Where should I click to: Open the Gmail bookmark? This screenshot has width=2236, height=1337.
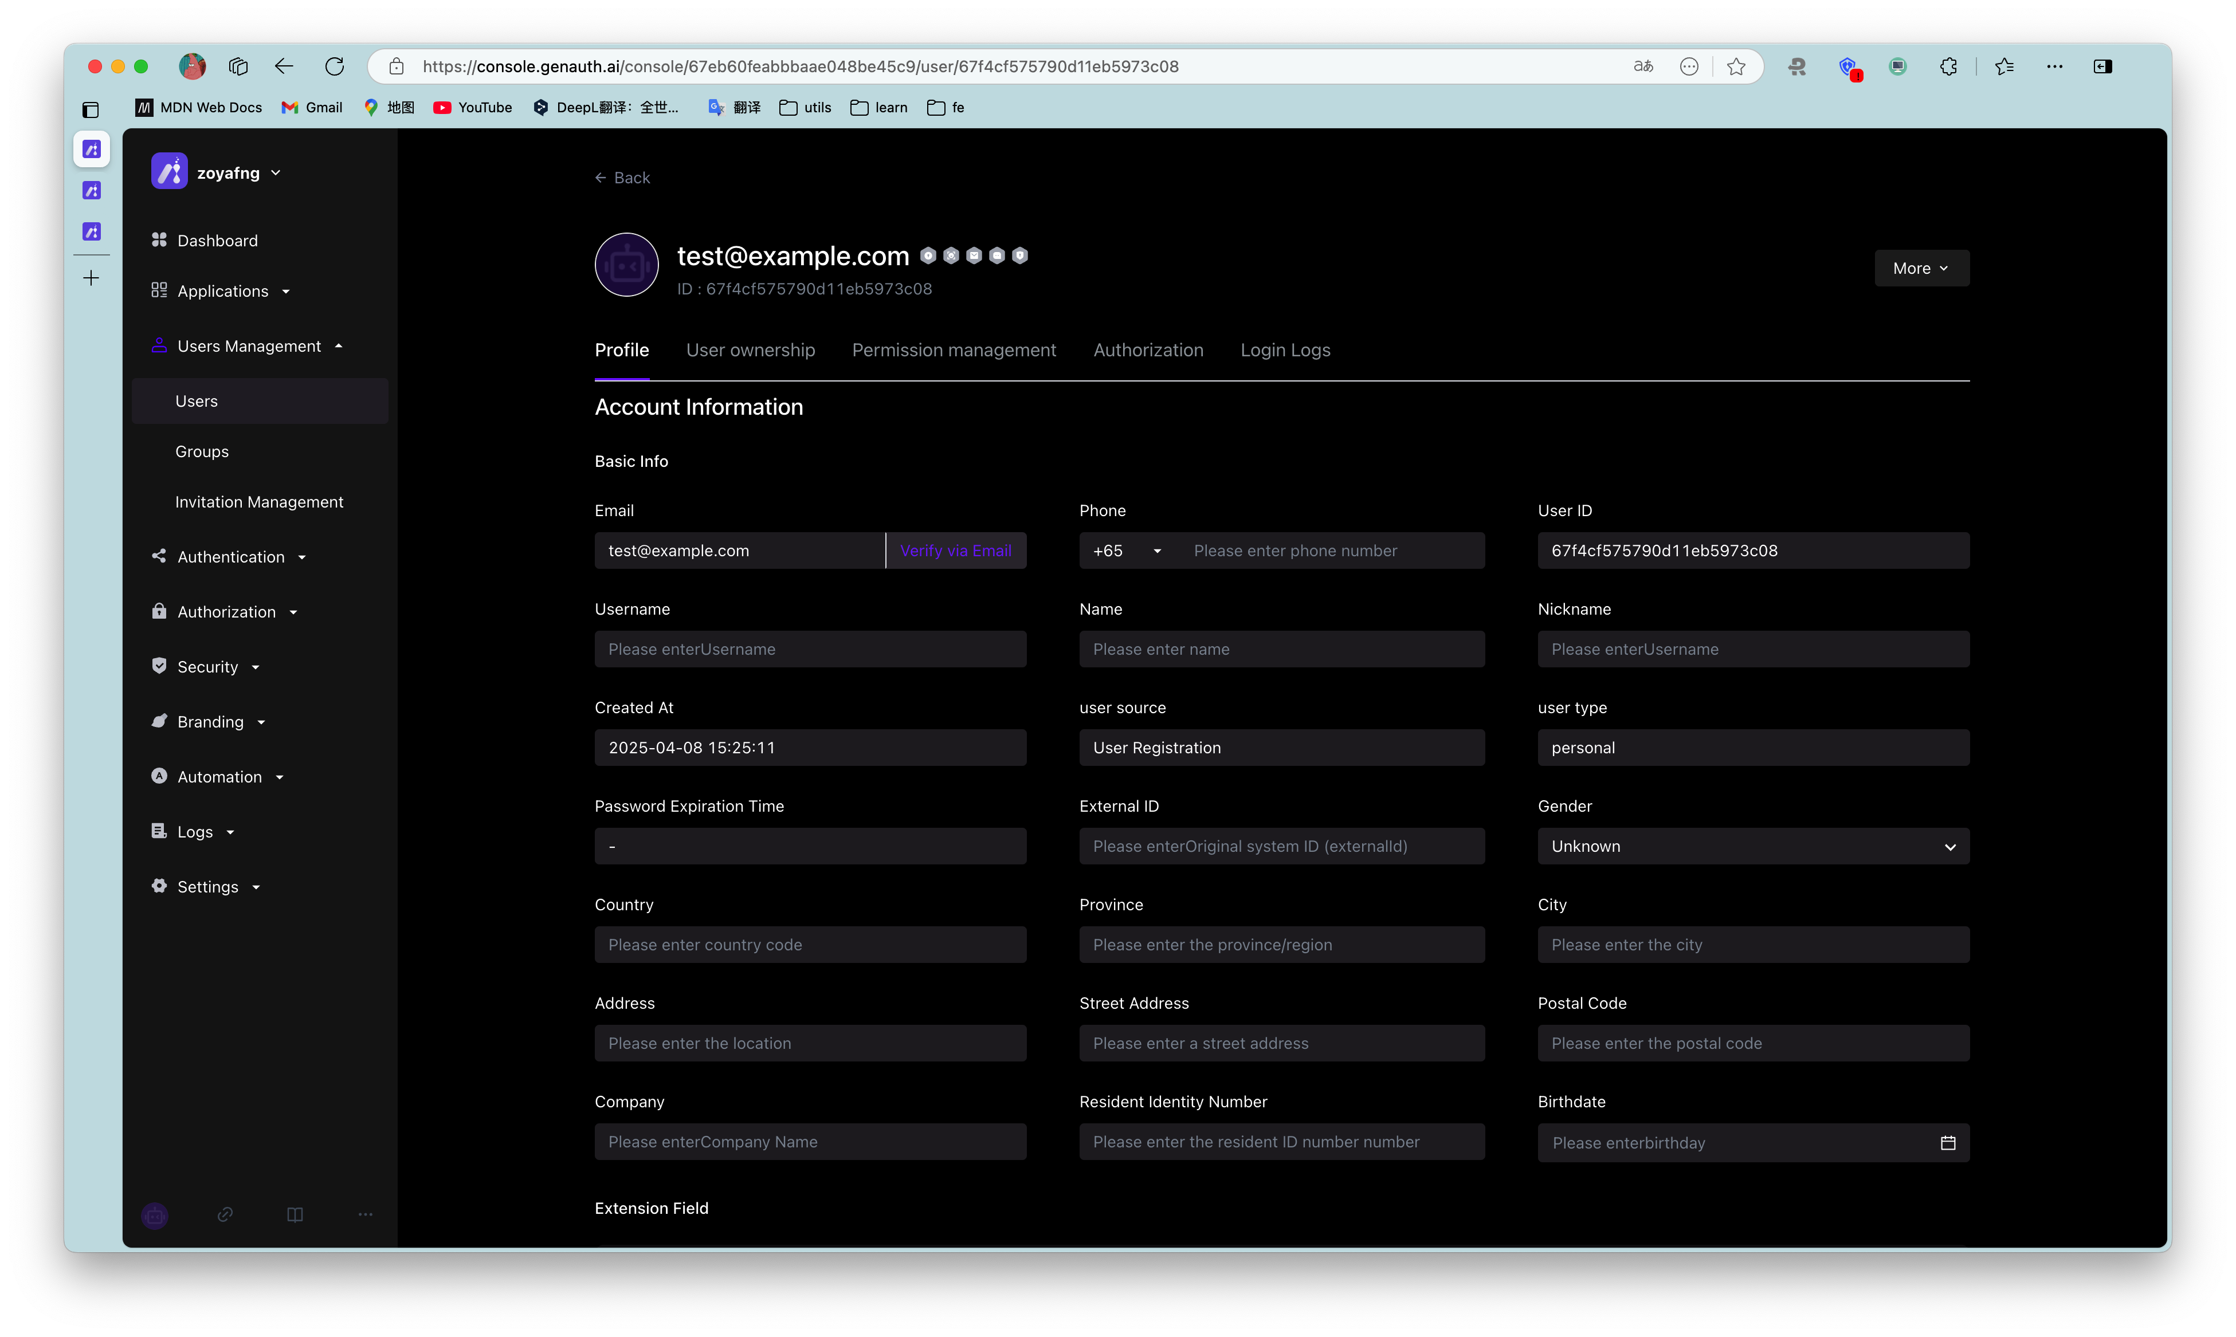click(x=312, y=107)
